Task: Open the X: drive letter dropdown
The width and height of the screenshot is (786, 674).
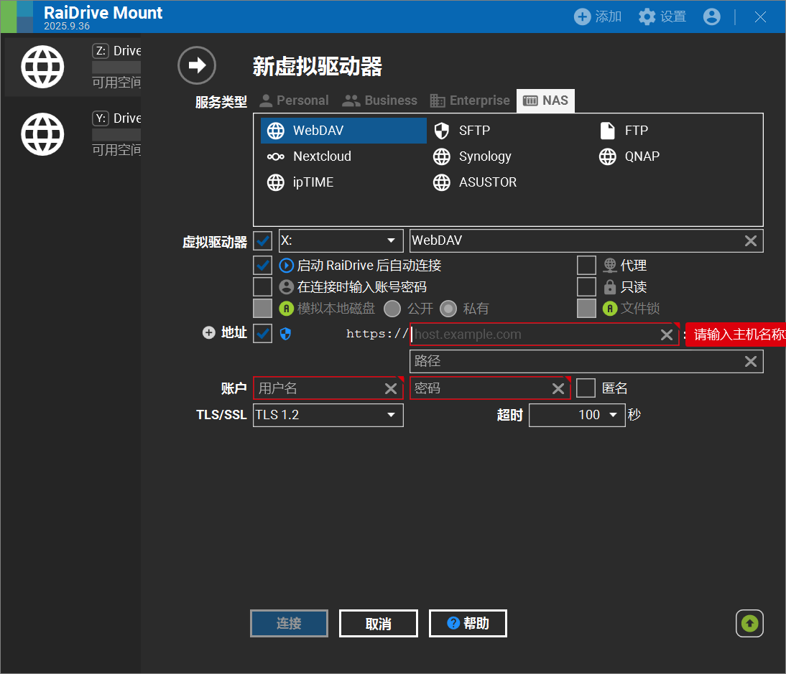Action: 341,240
